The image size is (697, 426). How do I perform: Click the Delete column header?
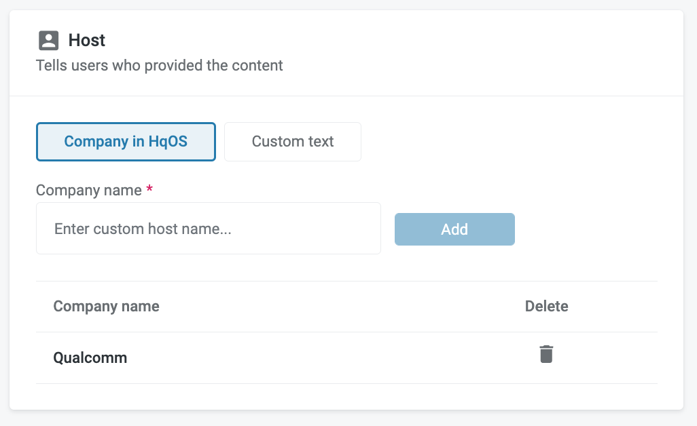click(x=546, y=306)
